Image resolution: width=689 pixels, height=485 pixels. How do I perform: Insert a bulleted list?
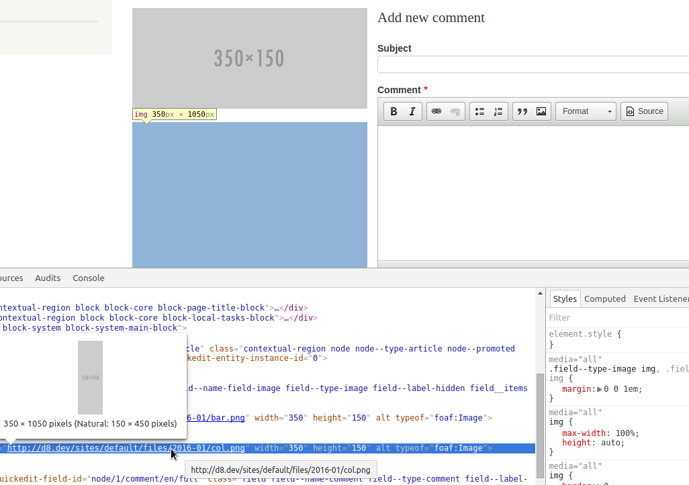point(479,111)
